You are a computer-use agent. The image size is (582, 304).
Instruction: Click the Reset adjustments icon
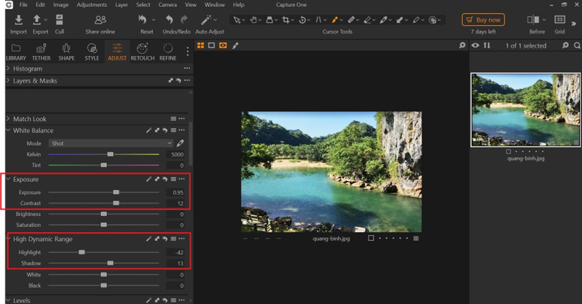click(142, 20)
